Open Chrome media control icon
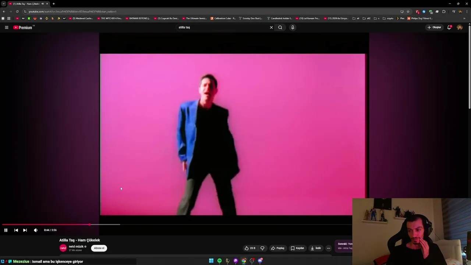Screen dimensions: 471x265 [x=453, y=11]
